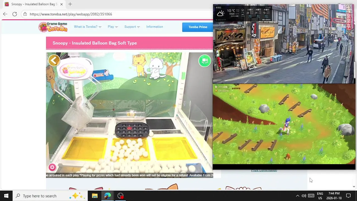The height and width of the screenshot is (201, 357).
Task: Open the Windows Start menu
Action: [6, 196]
